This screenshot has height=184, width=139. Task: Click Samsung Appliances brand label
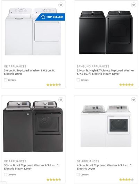pos(93,67)
